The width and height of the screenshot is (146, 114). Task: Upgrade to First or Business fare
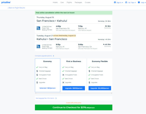[x=74, y=88]
